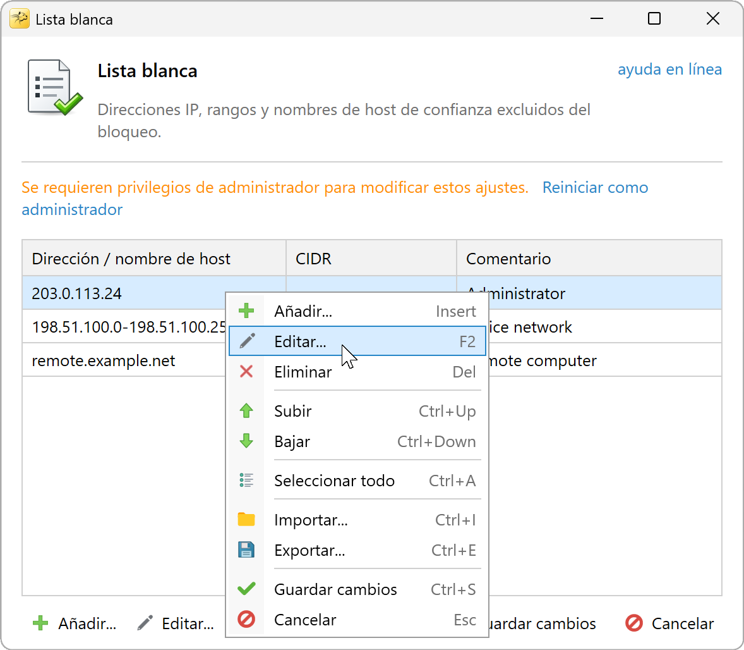This screenshot has width=744, height=650.
Task: Click the partly hidden Guardar cambios bottom button
Action: [543, 623]
